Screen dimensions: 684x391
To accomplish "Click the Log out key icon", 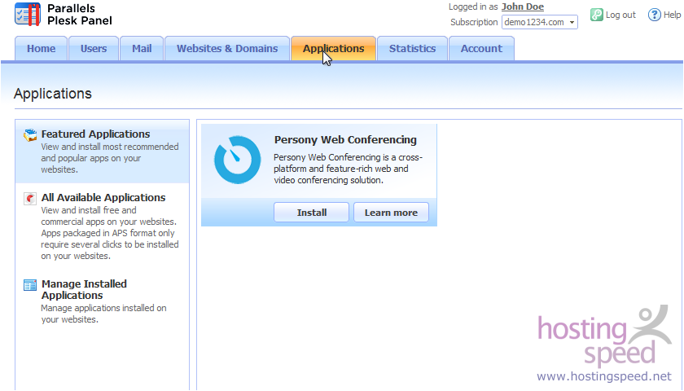I will coord(596,15).
